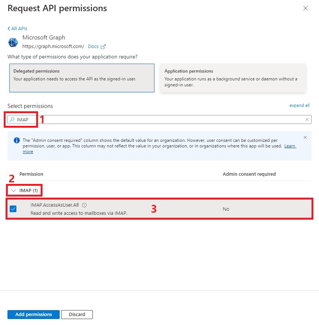Image resolution: width=319 pixels, height=325 pixels.
Task: Click the search magnifier icon in permissions box
Action: (x=12, y=120)
